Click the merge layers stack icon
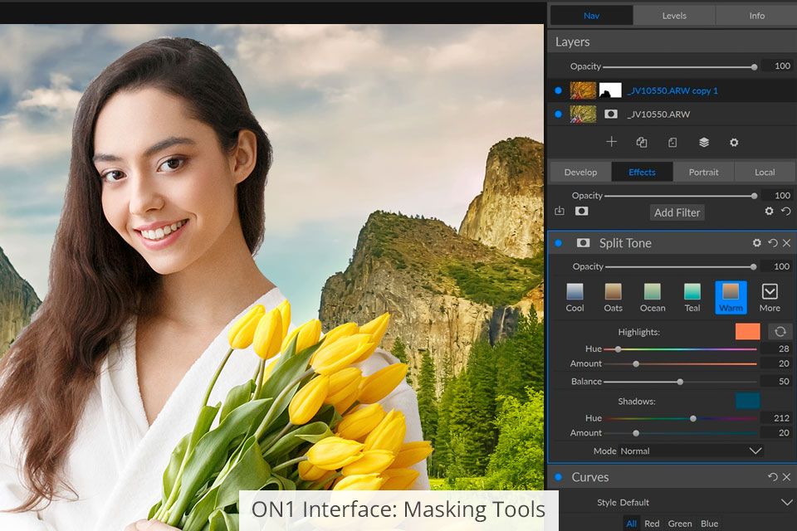 click(704, 142)
